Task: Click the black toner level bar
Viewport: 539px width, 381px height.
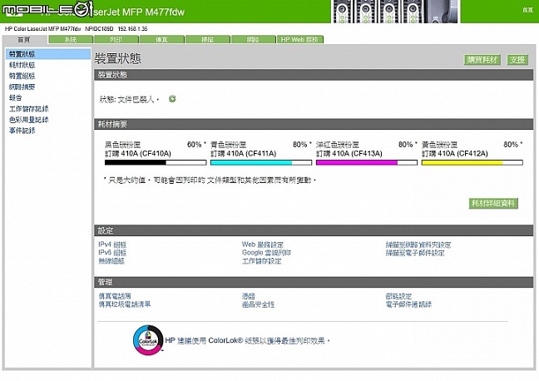Action: pyautogui.click(x=156, y=163)
